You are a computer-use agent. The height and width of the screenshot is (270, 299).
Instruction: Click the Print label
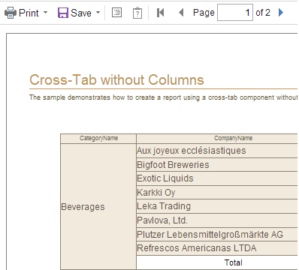coord(29,13)
